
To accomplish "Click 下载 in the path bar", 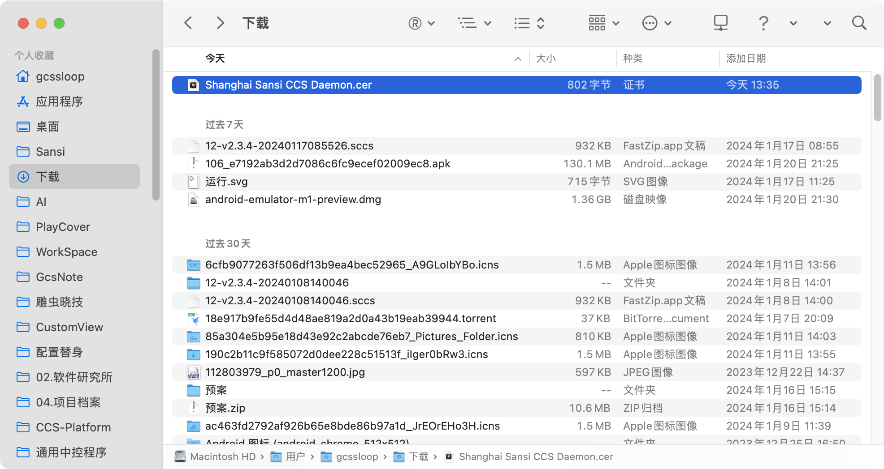I will [x=411, y=457].
